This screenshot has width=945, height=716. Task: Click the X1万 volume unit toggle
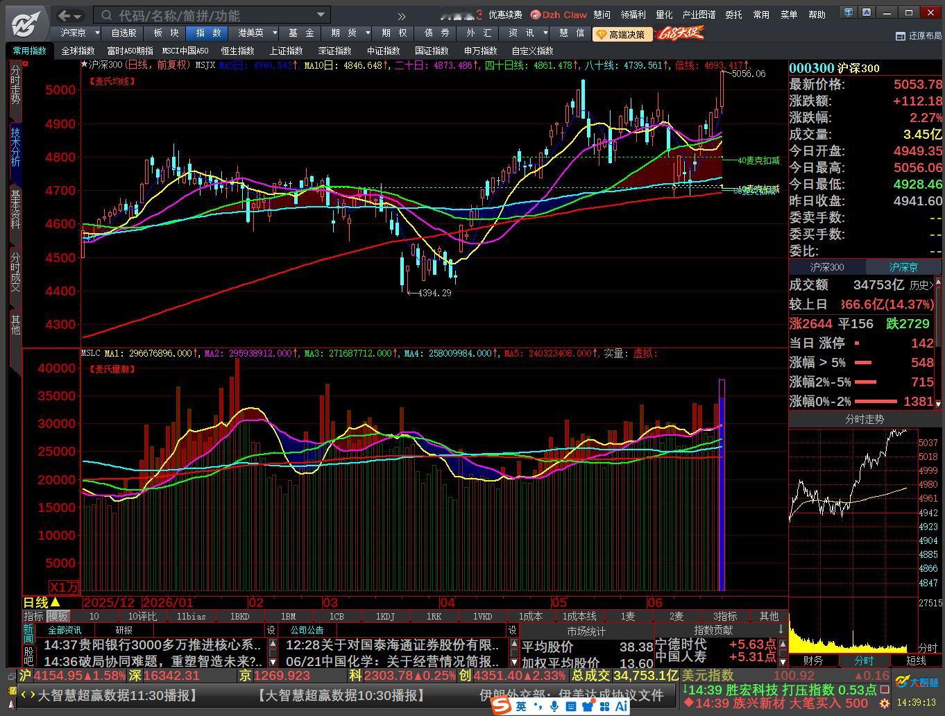pos(65,587)
